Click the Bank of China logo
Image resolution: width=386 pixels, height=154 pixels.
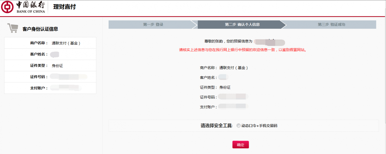pos(23,7)
